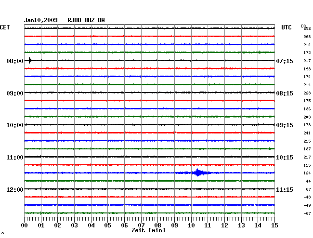
Task: Click the 08:00 CET time label
Action: (15, 61)
